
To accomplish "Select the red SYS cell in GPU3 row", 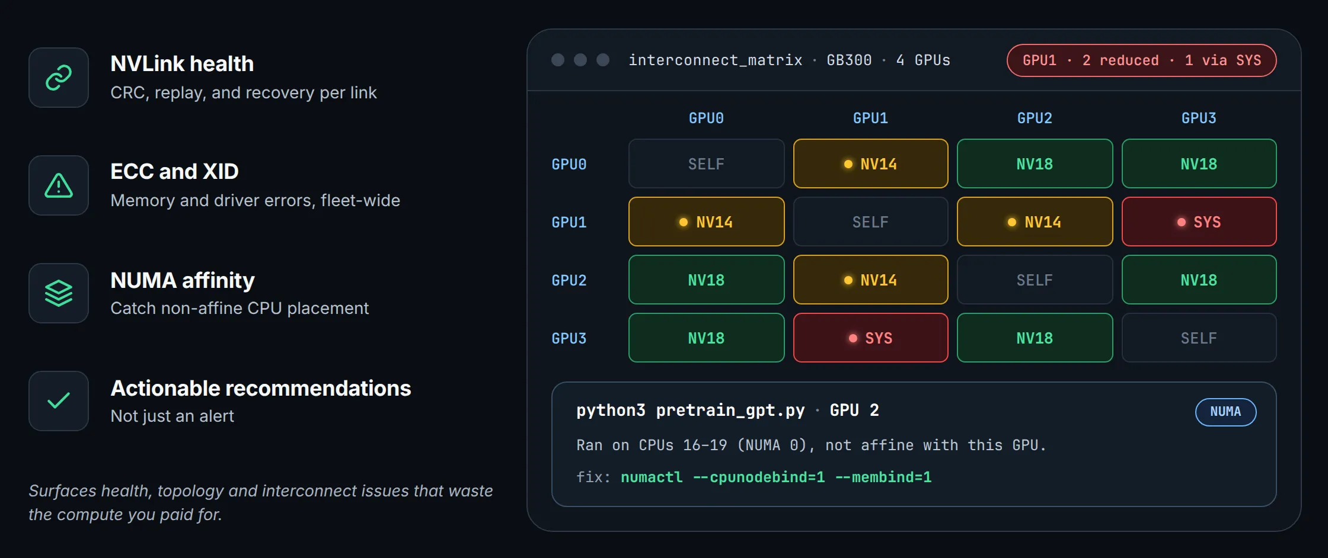I will click(x=870, y=338).
